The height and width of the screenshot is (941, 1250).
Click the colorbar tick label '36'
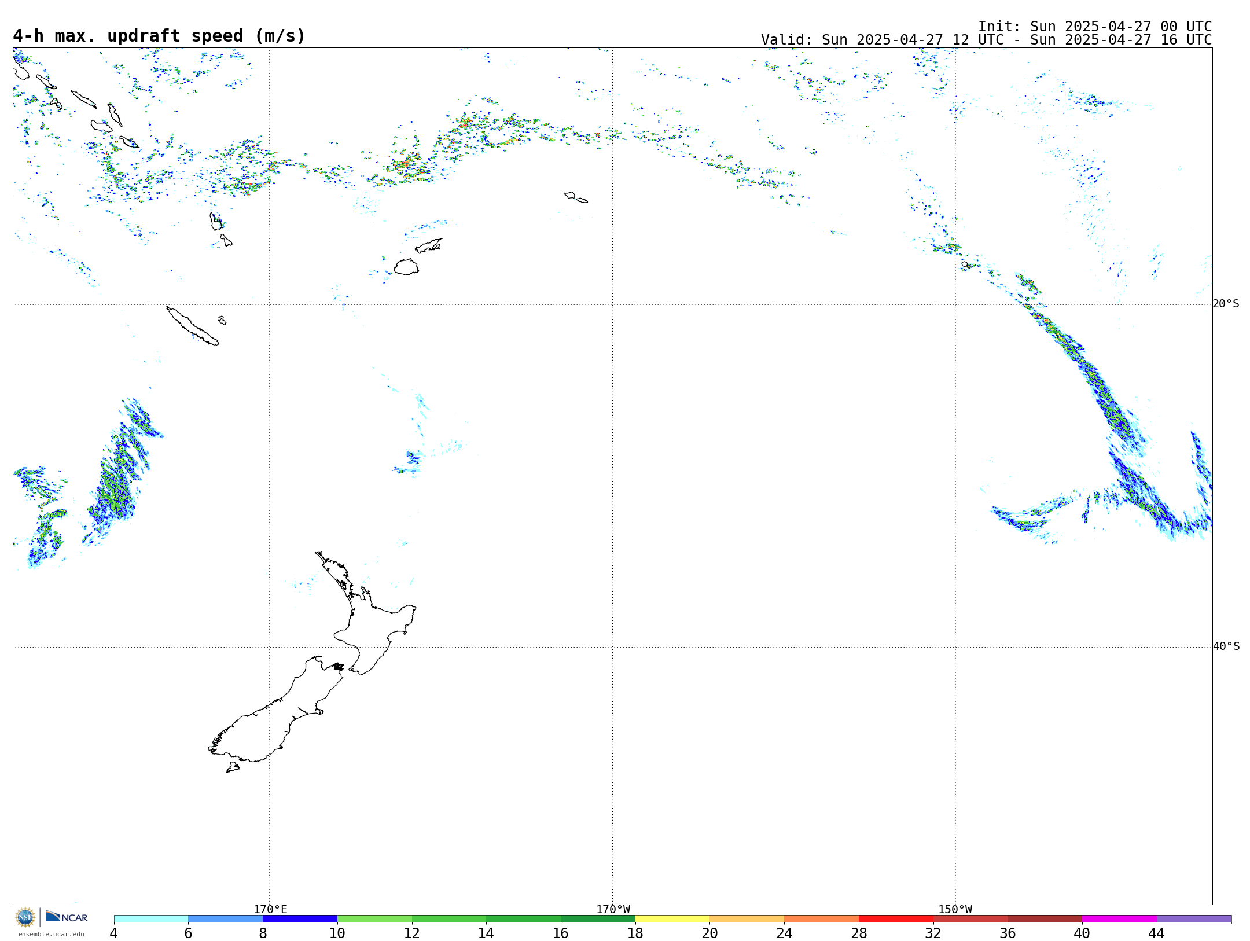(x=1008, y=933)
